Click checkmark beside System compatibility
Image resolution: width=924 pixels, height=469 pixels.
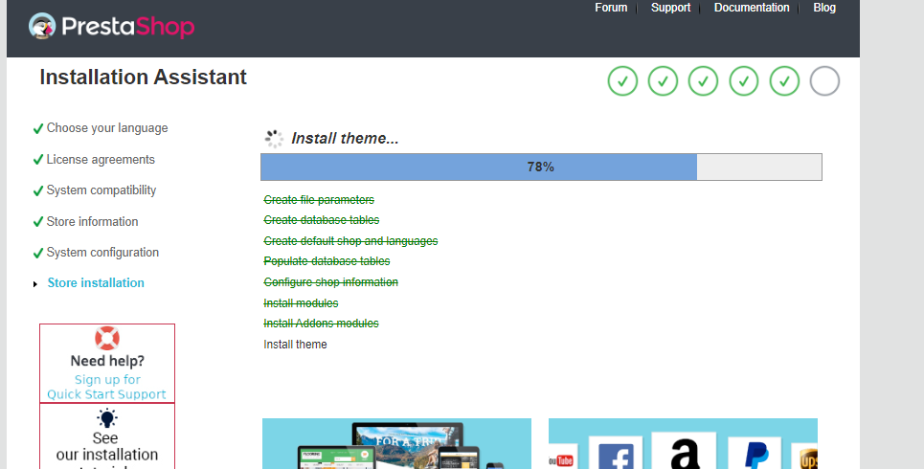[38, 190]
